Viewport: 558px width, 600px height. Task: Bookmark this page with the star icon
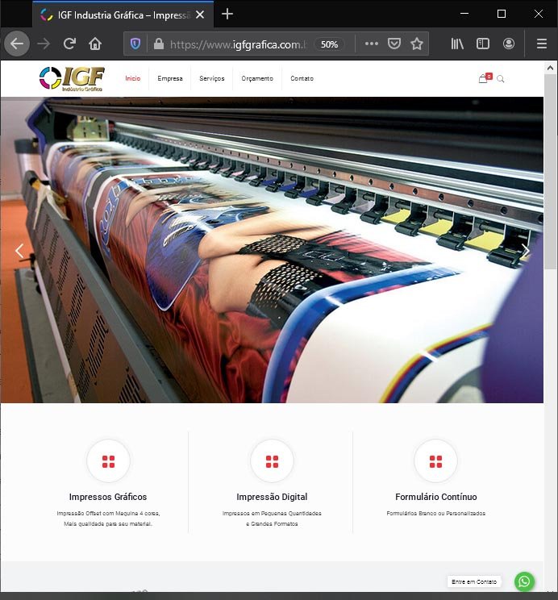pos(417,44)
